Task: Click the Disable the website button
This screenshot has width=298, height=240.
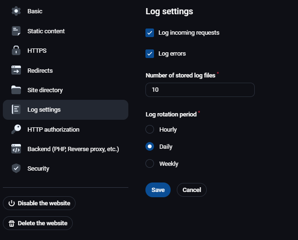Action: [x=39, y=203]
